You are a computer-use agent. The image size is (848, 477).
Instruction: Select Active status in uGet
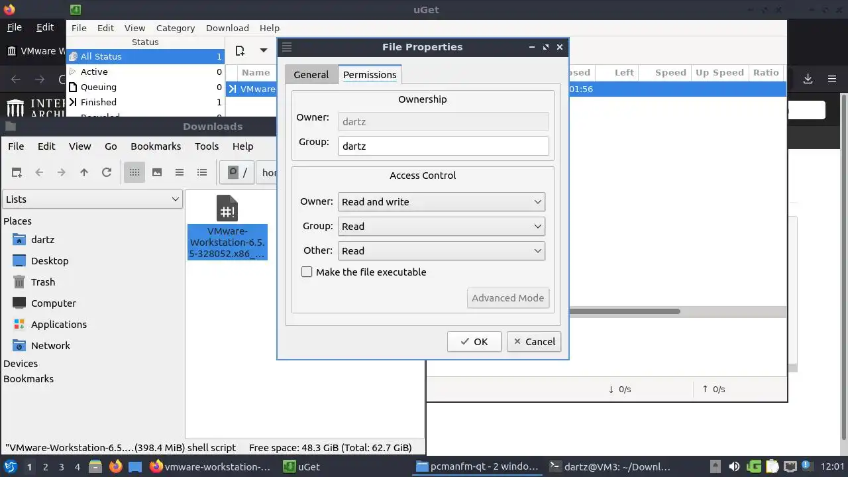point(146,72)
